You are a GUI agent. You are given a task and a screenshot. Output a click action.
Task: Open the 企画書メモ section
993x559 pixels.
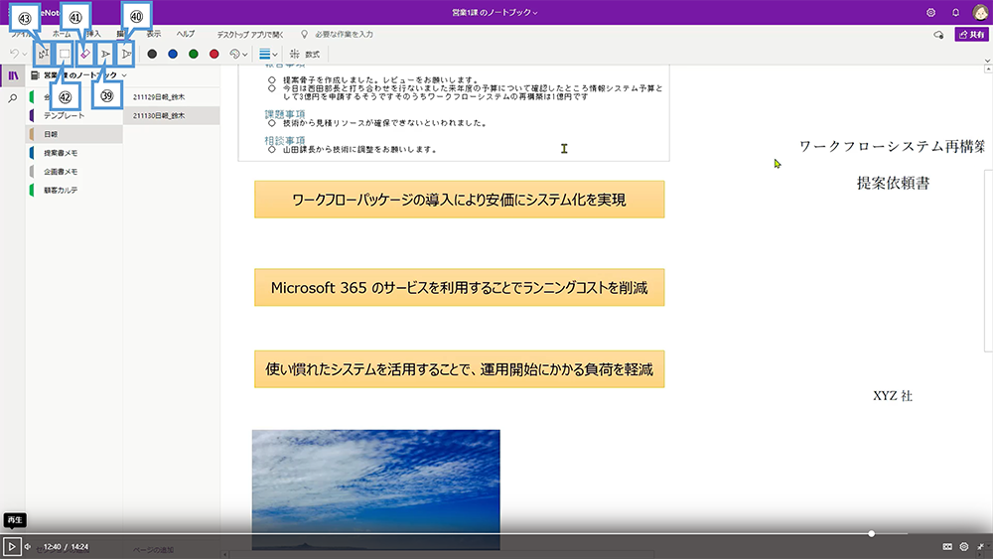pyautogui.click(x=74, y=172)
